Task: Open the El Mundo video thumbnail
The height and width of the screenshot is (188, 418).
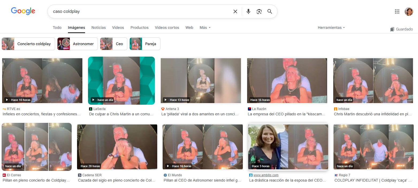Action: [x=203, y=147]
